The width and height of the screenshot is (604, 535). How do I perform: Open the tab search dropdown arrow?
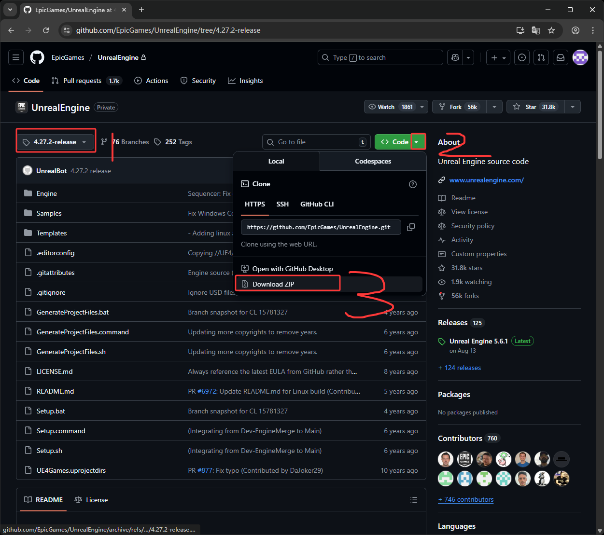pos(10,10)
